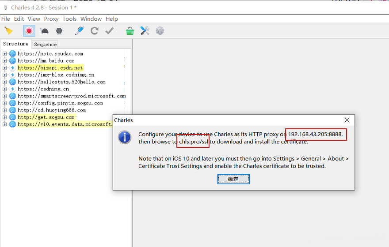Toggle breakpoints with the hexagon icon
The image size is (389, 247).
point(59,31)
